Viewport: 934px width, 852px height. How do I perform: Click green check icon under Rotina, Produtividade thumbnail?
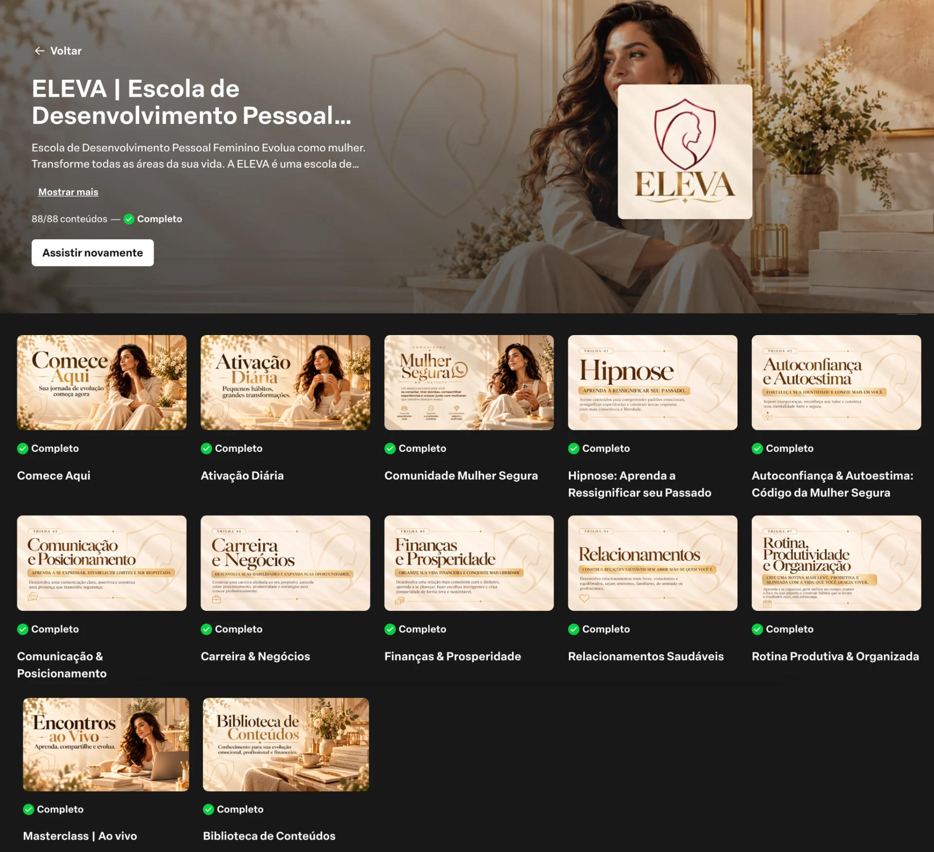pyautogui.click(x=757, y=629)
